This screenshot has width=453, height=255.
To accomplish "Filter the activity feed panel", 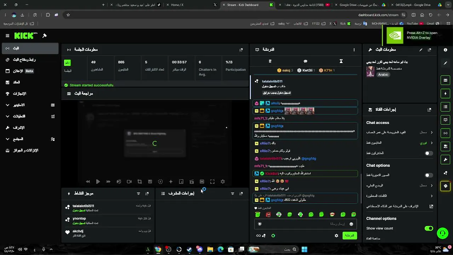I will pos(138,194).
